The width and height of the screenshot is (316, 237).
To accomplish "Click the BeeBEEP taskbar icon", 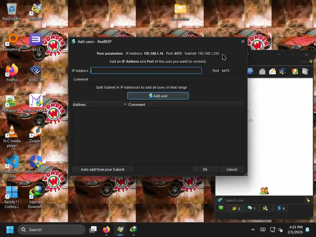I will point(120,230).
